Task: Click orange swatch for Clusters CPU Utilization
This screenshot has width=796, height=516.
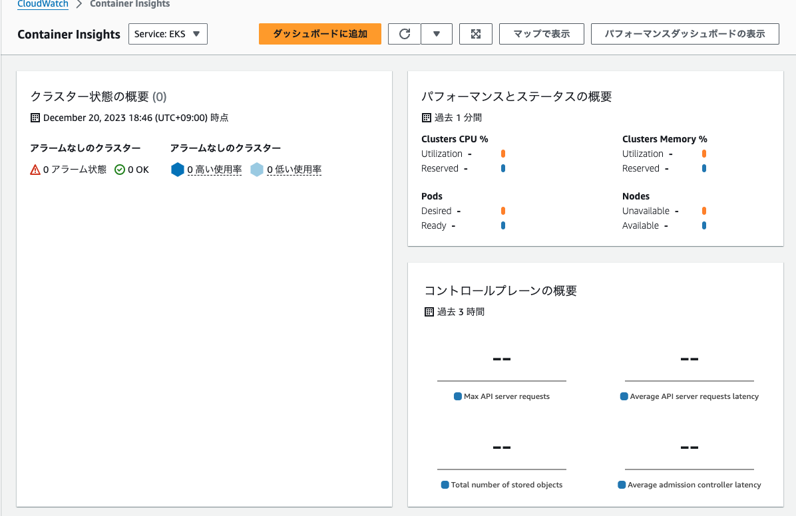Action: coord(503,154)
